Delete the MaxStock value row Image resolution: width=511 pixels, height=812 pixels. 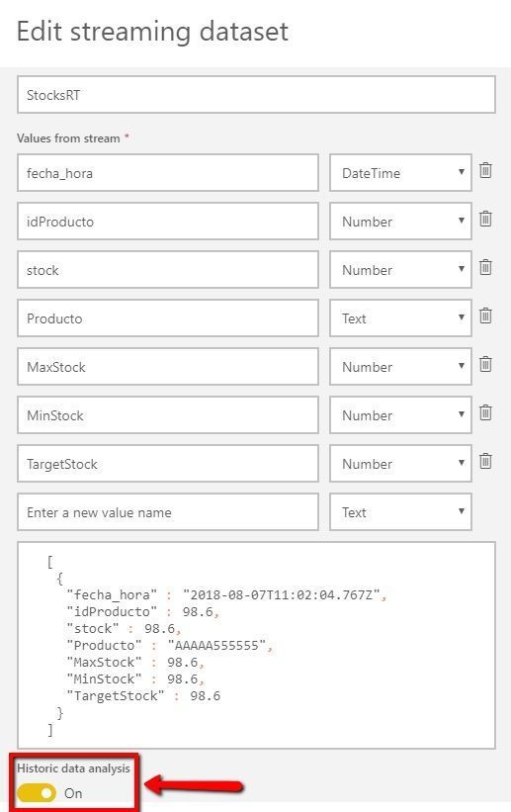coord(485,364)
